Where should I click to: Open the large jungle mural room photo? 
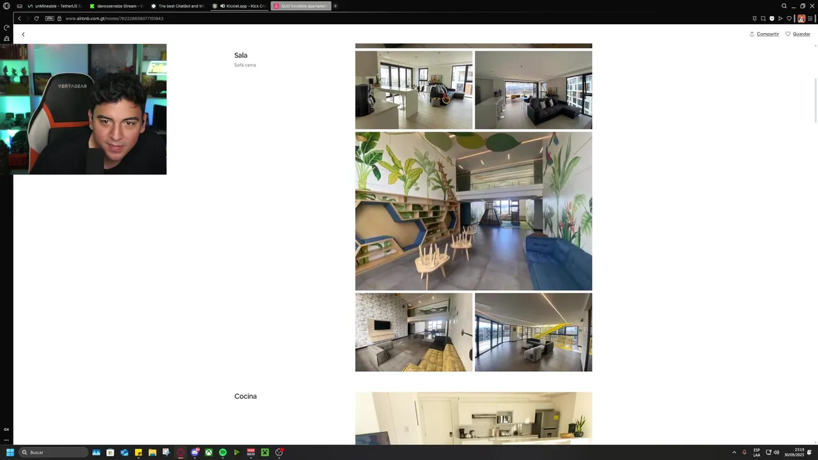(474, 211)
